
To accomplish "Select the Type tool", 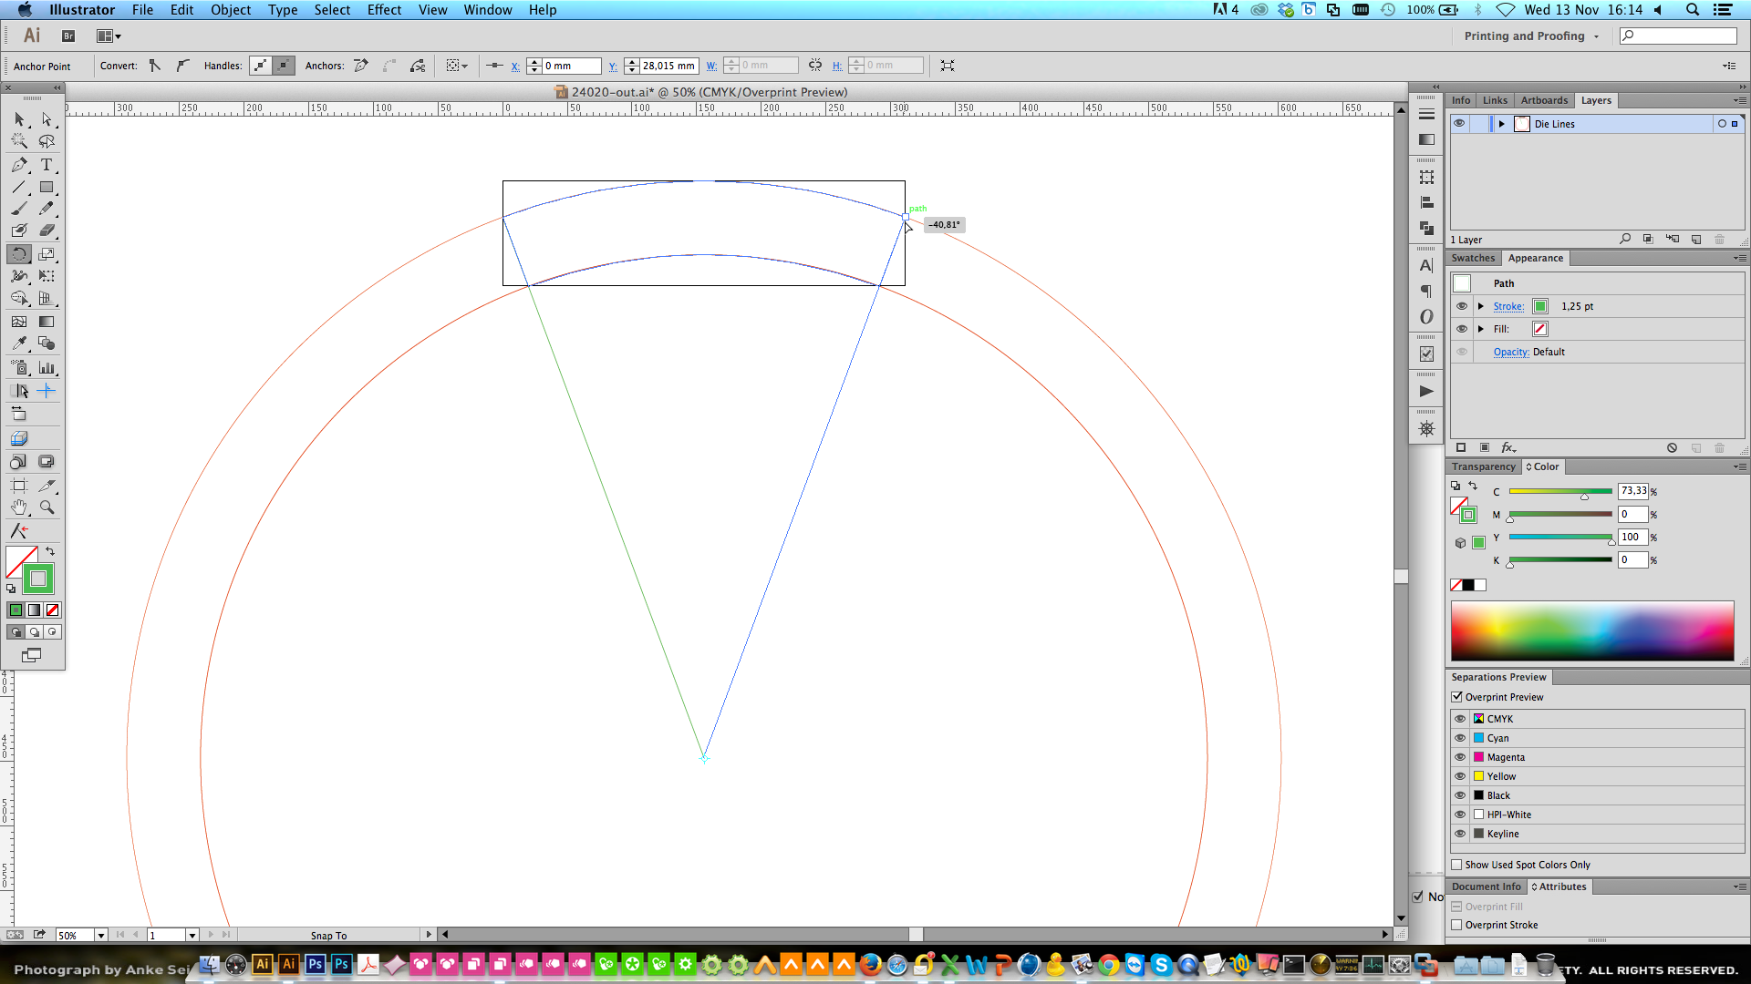I will 47,165.
